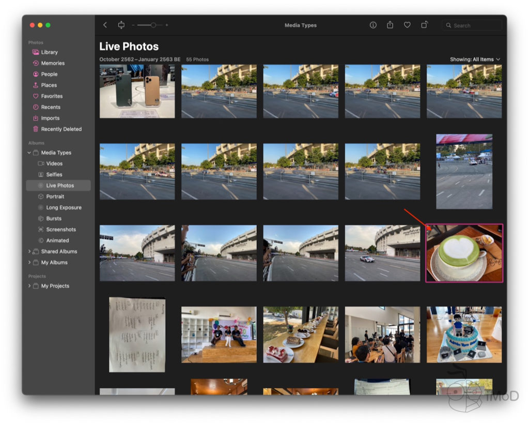This screenshot has width=529, height=424.
Task: Go to Screenshots album
Action: (61, 229)
